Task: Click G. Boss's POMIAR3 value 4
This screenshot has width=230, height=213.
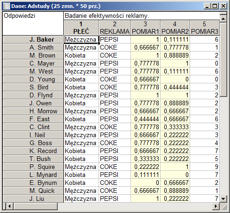Action: point(205,143)
